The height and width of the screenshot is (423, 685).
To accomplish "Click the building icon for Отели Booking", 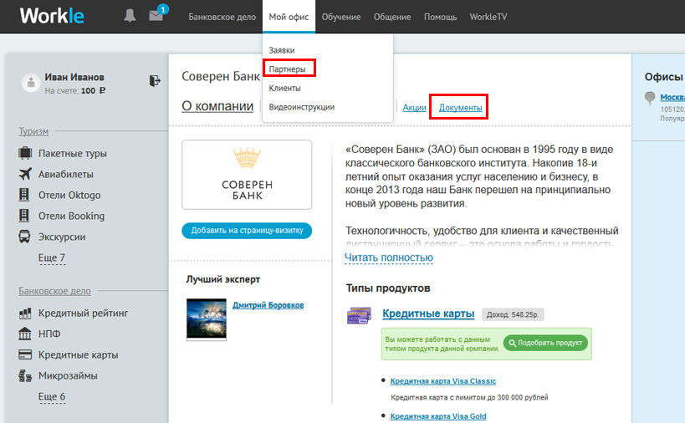I will 24,216.
